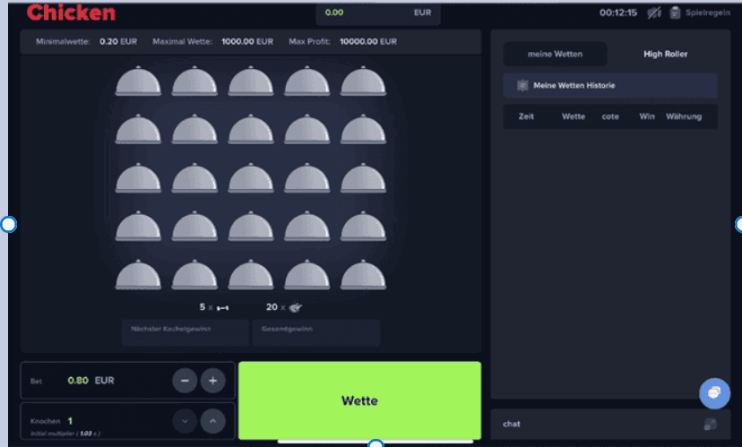The height and width of the screenshot is (447, 742).
Task: Click the chat panel expand icon
Action: pyautogui.click(x=710, y=424)
